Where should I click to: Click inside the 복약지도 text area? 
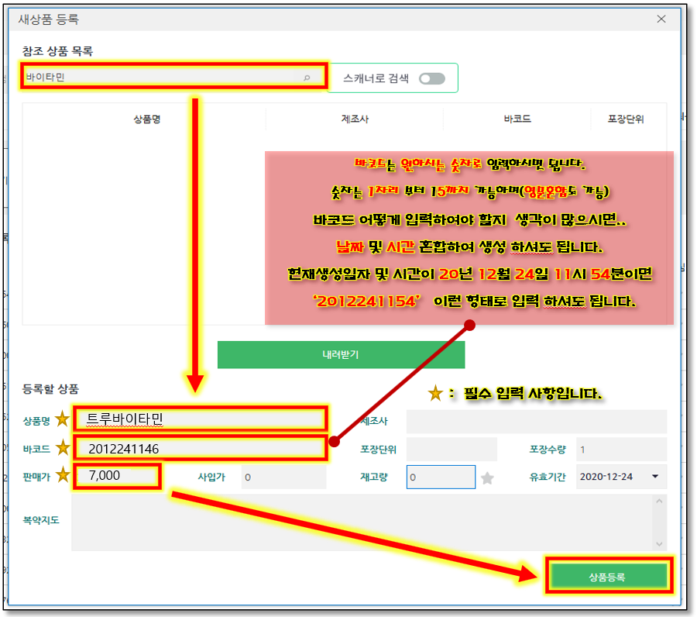point(364,522)
